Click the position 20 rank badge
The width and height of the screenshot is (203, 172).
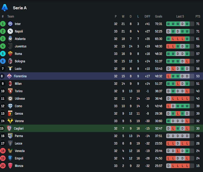tap(3, 166)
